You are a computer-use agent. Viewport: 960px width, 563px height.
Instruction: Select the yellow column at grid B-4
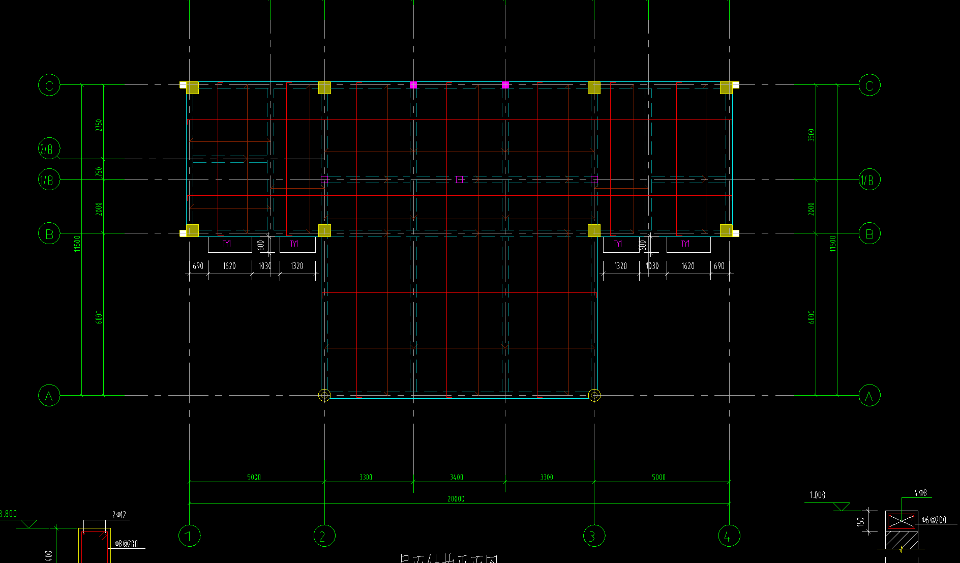pos(726,230)
